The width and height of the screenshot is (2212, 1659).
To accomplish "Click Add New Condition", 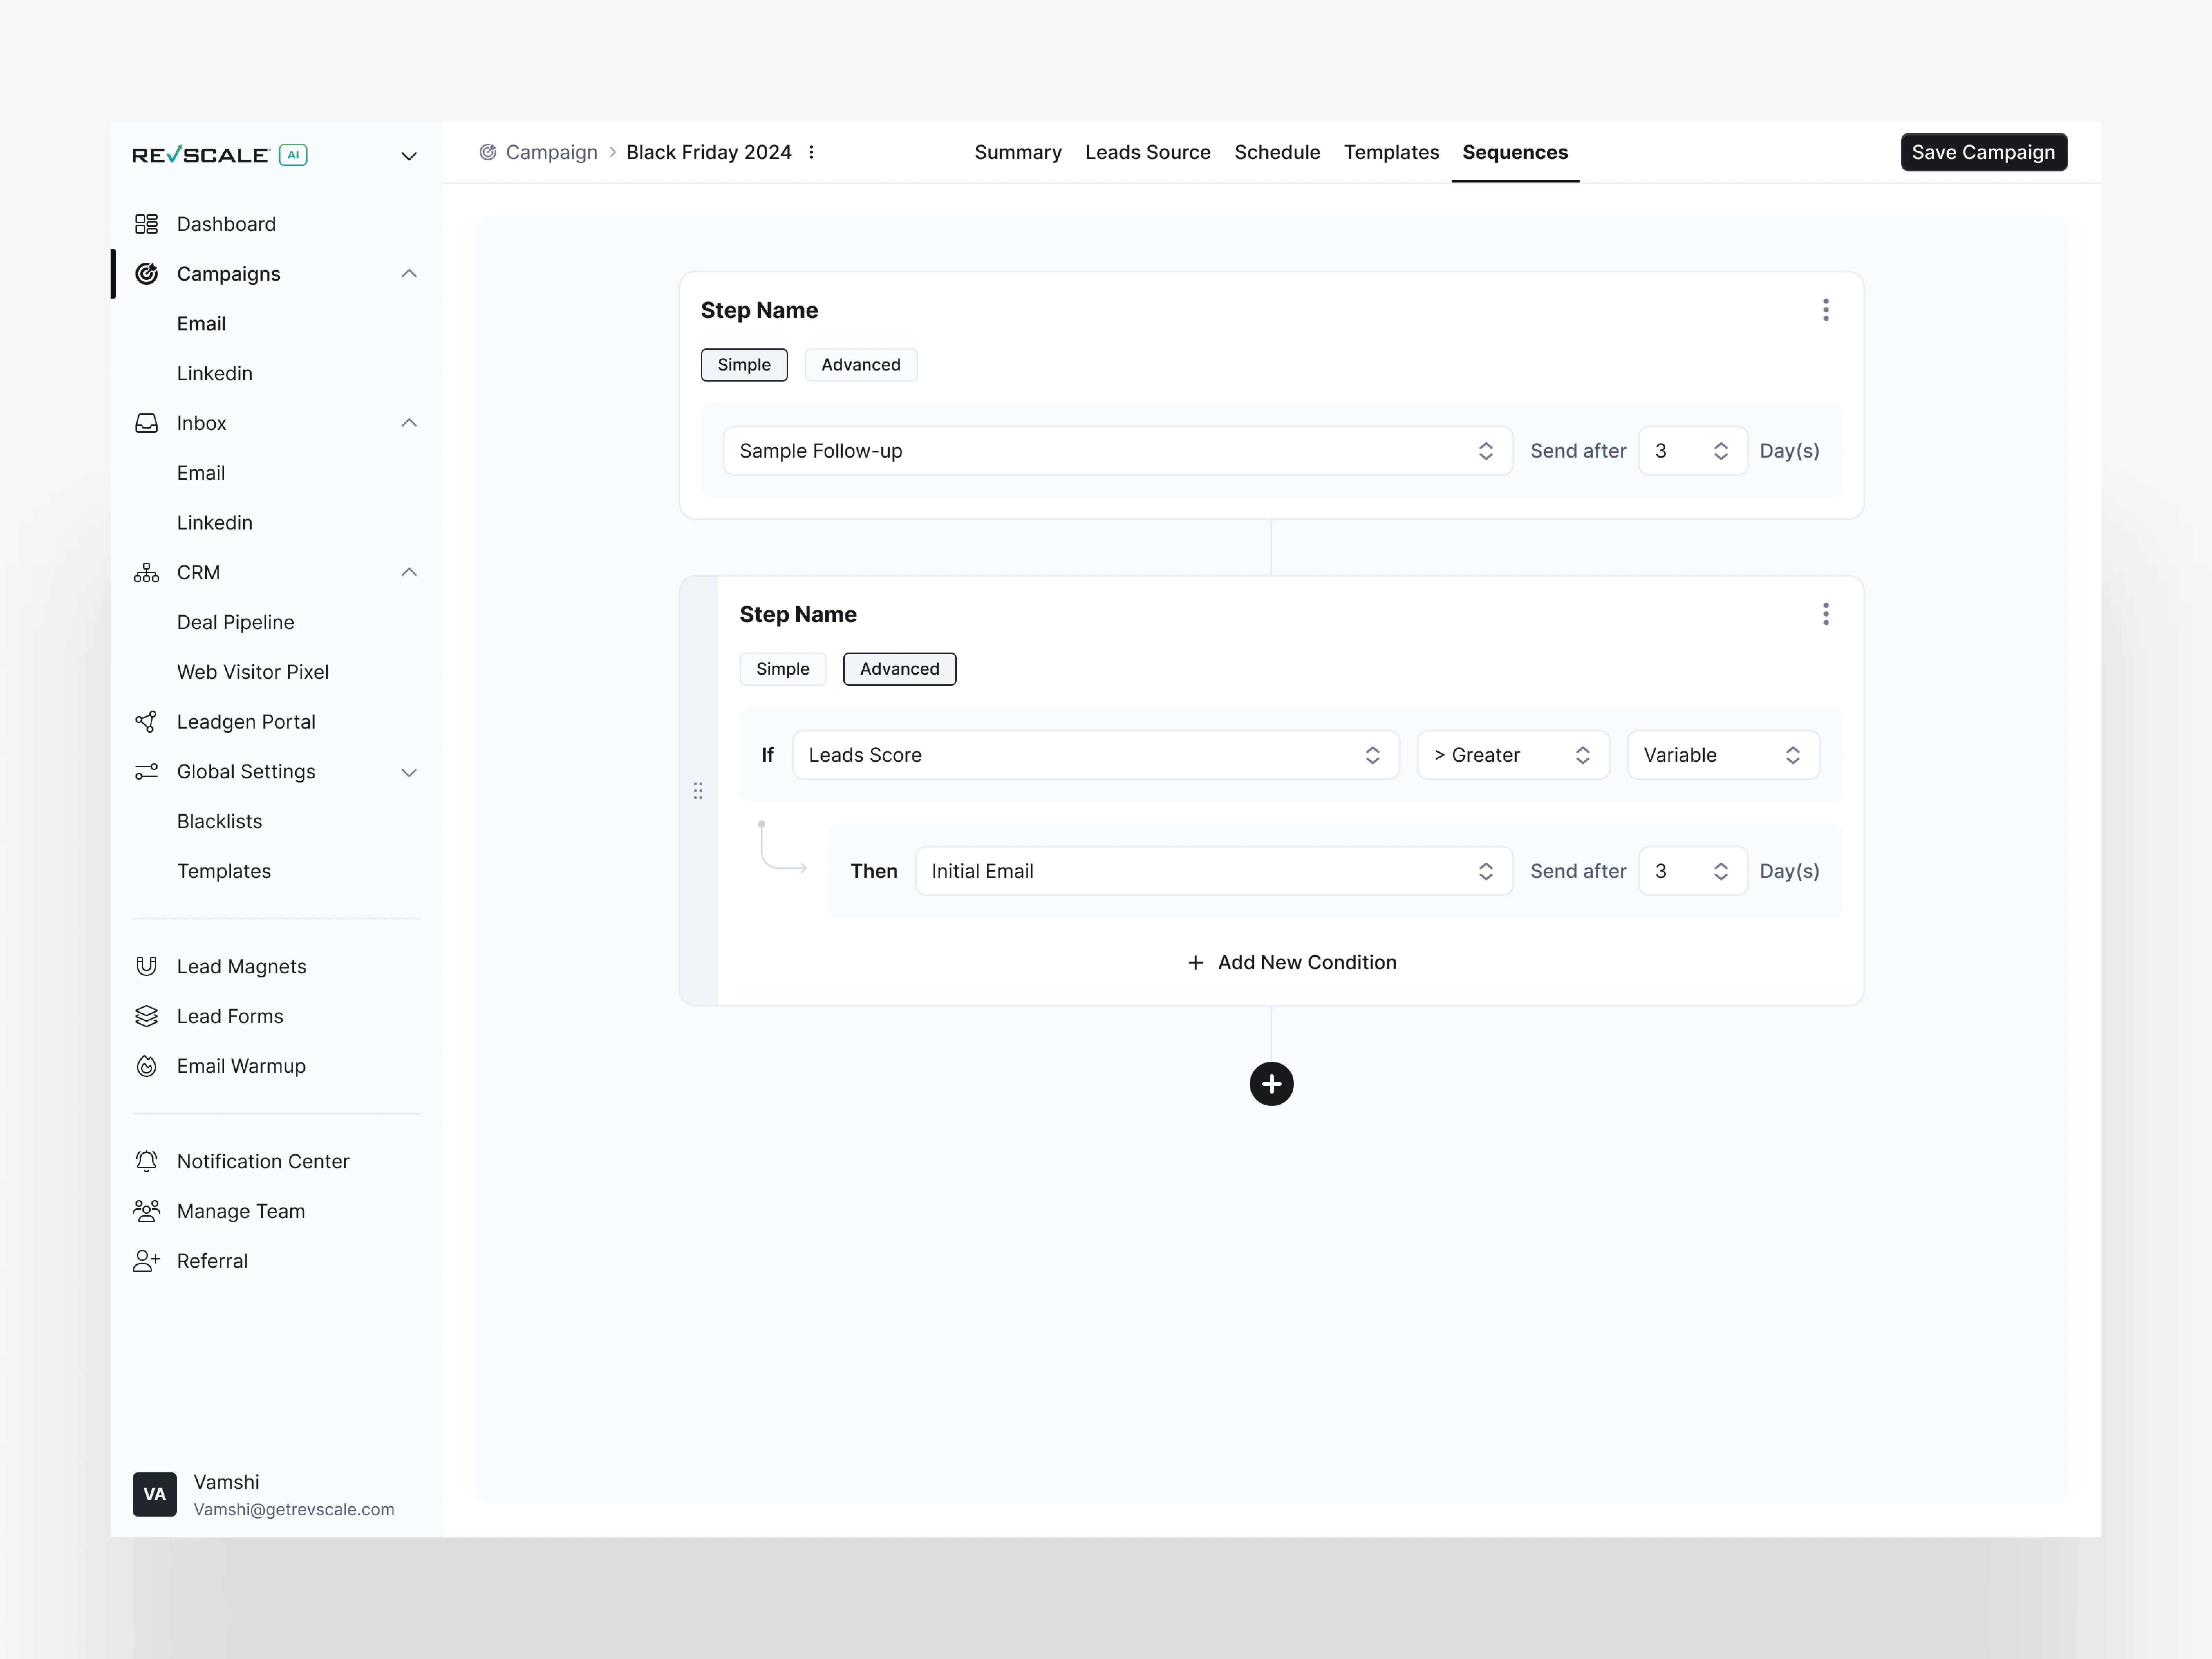I will coord(1292,963).
